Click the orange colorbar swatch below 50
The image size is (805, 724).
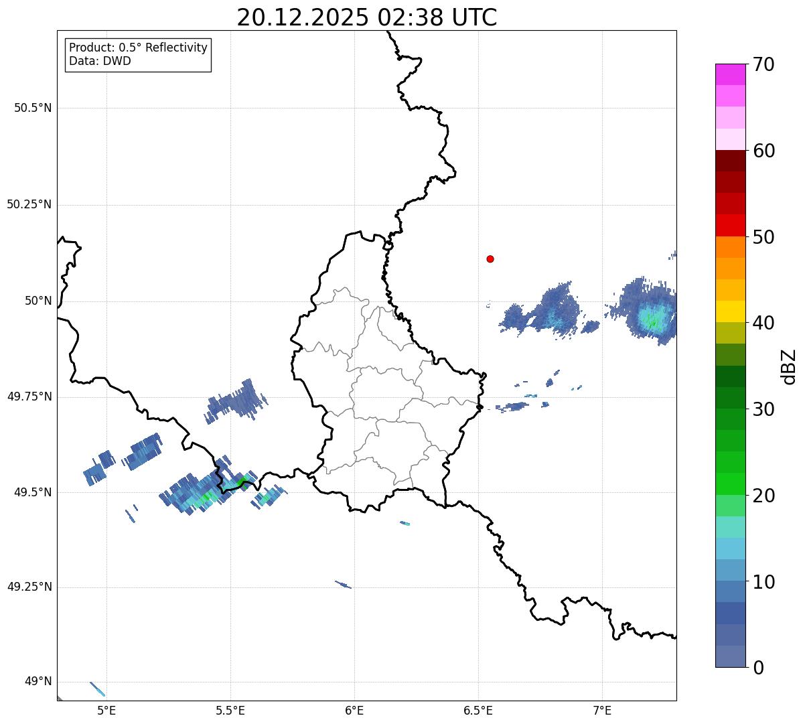point(731,247)
